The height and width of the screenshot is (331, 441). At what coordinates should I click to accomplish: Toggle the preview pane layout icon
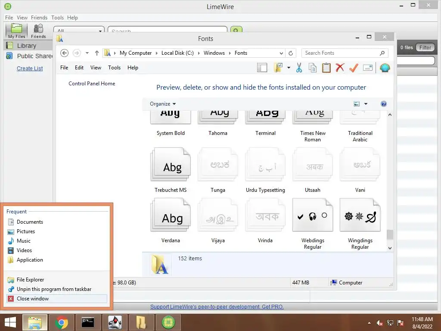pyautogui.click(x=262, y=68)
